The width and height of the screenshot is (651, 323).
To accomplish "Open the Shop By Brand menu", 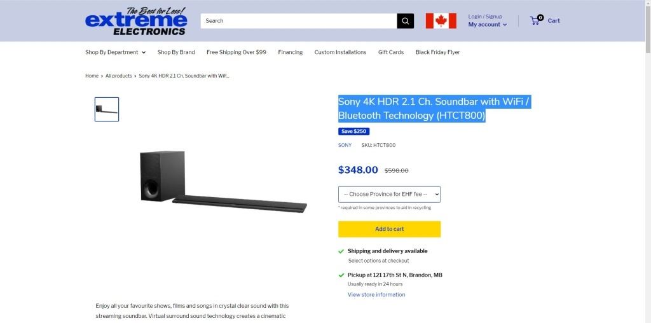I will coord(176,52).
